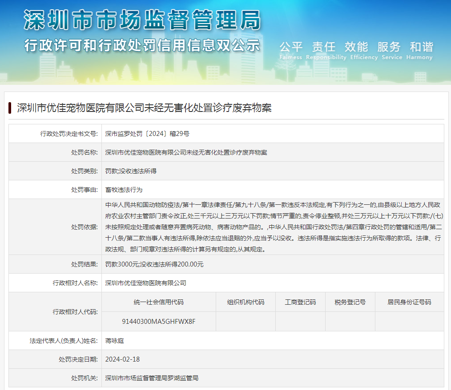Click the 和谐 Harmony motto text

pos(419,50)
